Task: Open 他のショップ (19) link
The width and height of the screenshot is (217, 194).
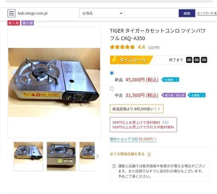Action: [134, 139]
